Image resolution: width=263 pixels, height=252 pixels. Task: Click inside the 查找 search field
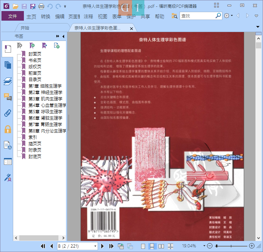(197, 16)
